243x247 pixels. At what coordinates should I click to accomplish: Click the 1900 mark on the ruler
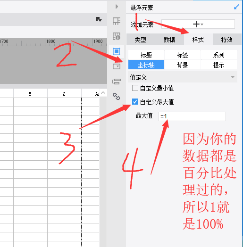(98, 41)
